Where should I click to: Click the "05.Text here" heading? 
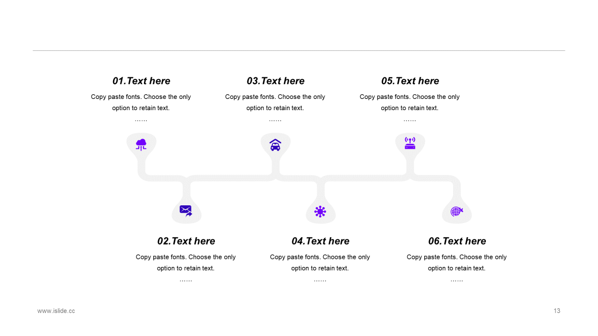(410, 81)
